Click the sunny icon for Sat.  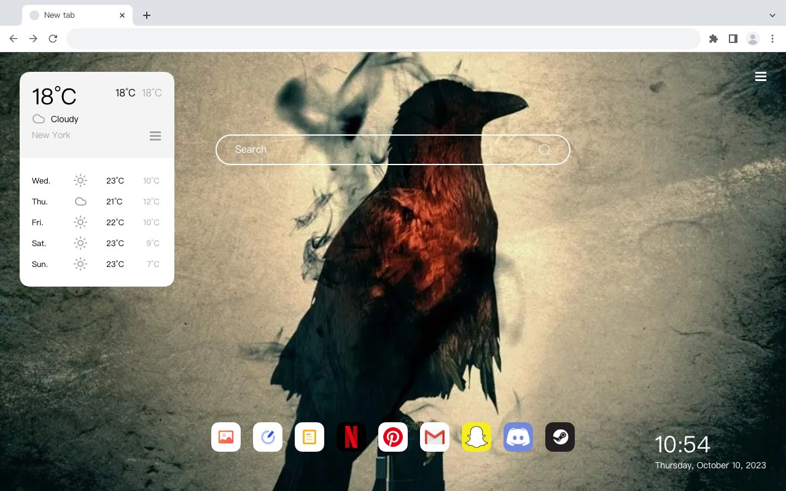click(80, 243)
